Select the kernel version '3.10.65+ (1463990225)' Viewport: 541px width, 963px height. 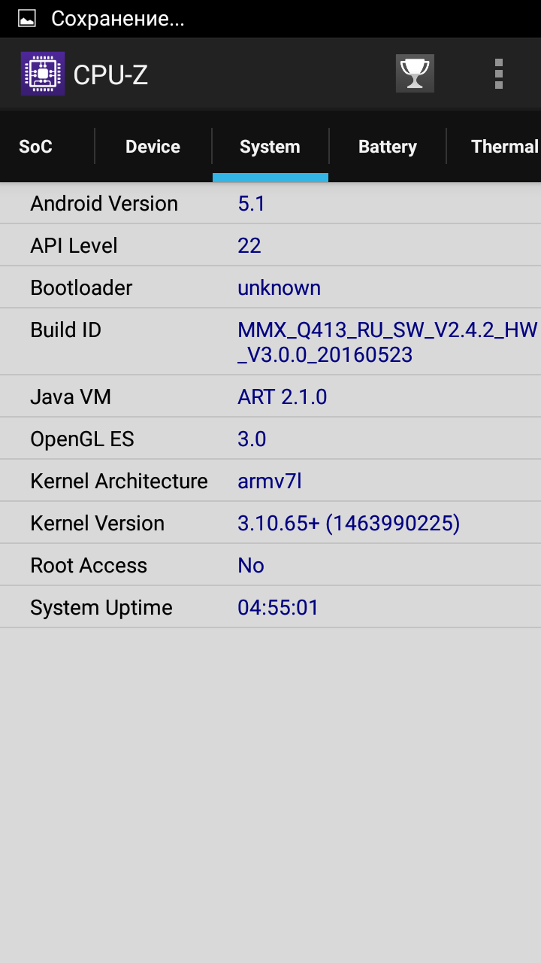coord(349,524)
